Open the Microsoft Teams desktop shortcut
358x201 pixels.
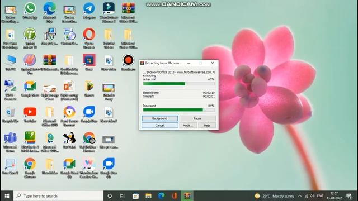[10, 142]
